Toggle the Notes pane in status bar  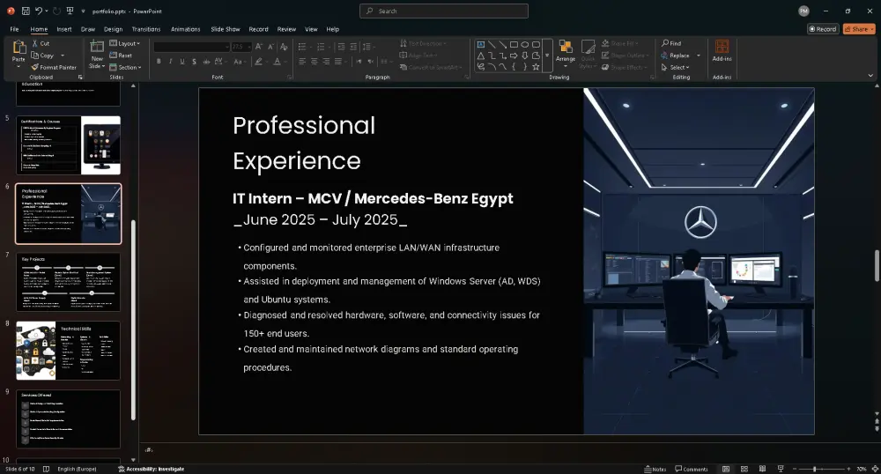click(x=655, y=469)
